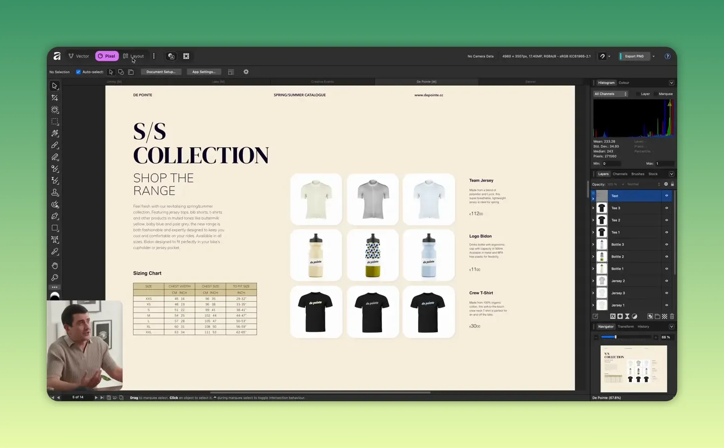The width and height of the screenshot is (724, 448).
Task: Click the snapping magnet icon
Action: click(x=602, y=56)
